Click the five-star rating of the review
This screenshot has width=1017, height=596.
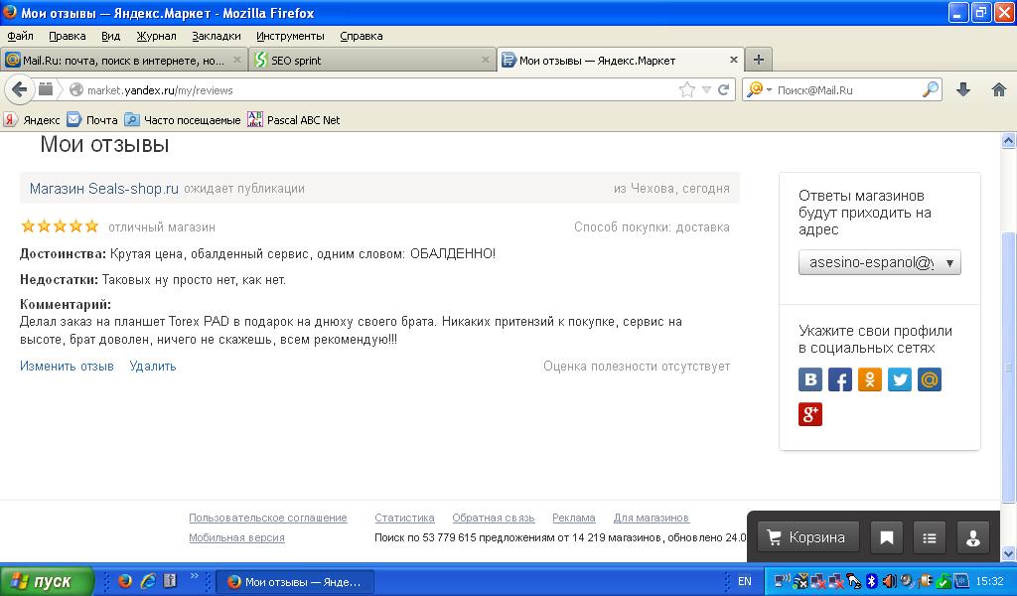[60, 226]
